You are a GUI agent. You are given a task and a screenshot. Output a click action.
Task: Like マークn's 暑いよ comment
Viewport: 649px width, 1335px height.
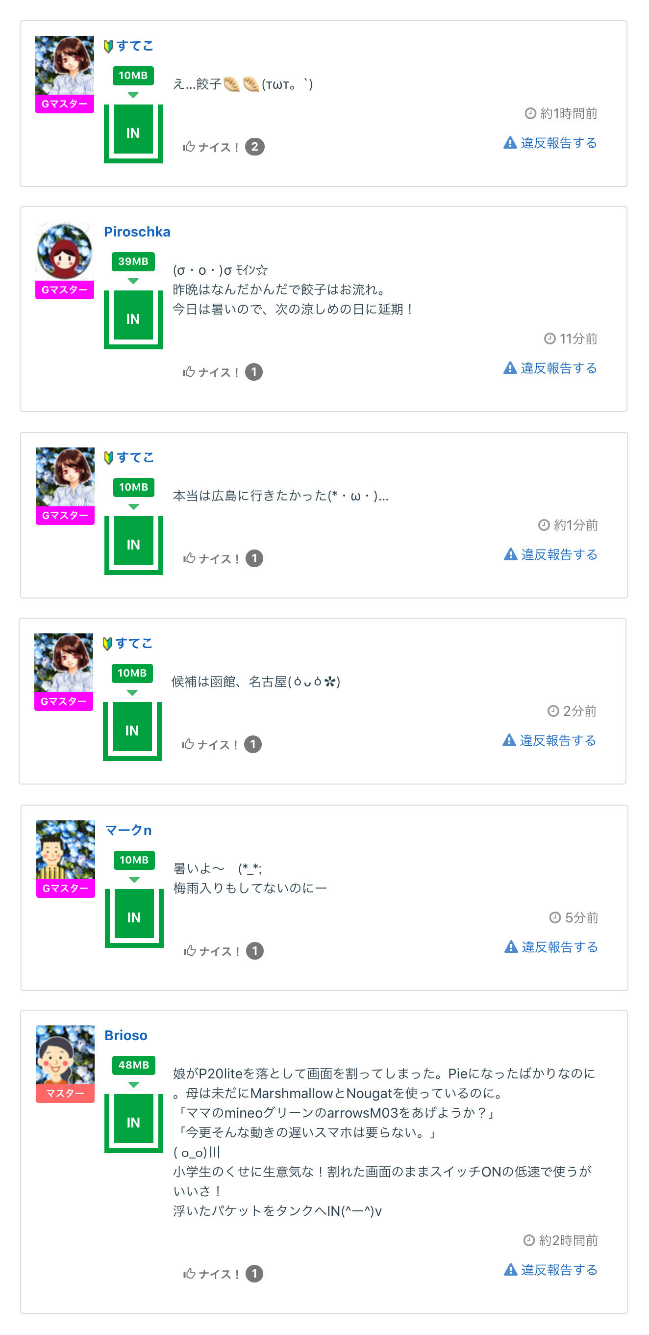pos(190,950)
